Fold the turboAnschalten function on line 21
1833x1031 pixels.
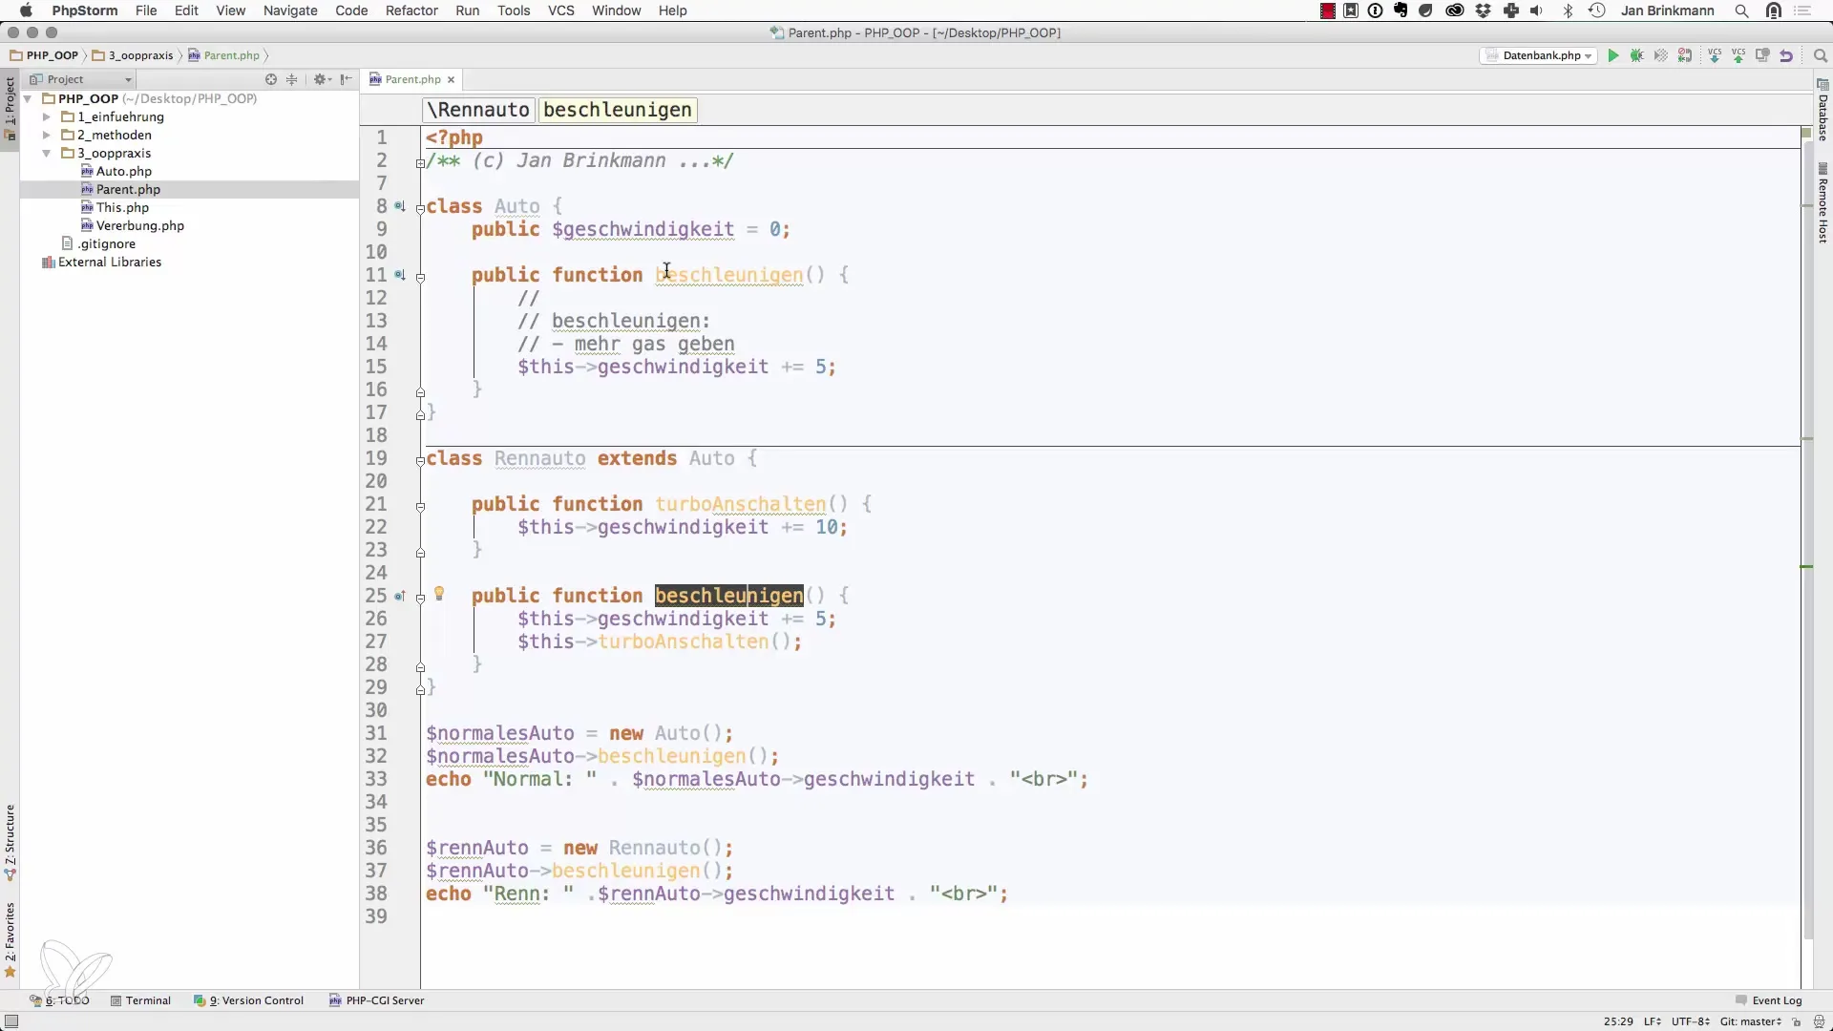pos(420,507)
